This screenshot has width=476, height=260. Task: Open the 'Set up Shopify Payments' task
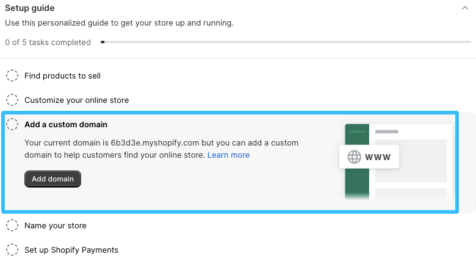click(71, 250)
